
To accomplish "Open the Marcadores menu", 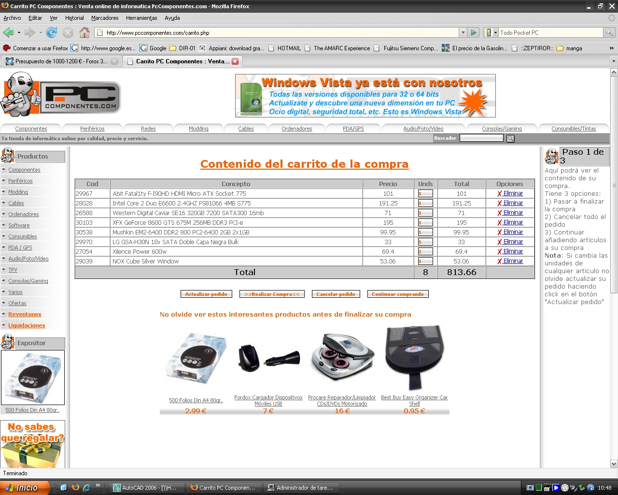I will pos(105,18).
